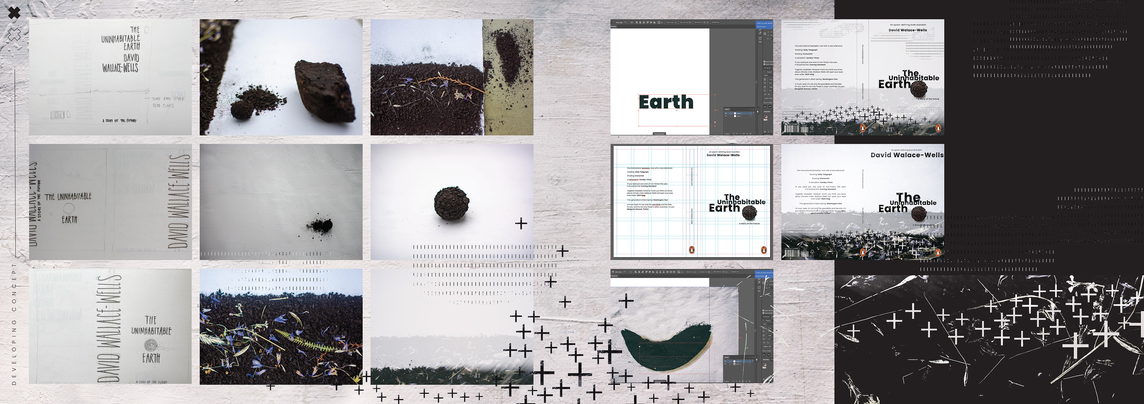Open Poppins font dropdown in Earth text screenshot
Viewport: 1144px width, 404px height.
pyautogui.click(x=769, y=72)
